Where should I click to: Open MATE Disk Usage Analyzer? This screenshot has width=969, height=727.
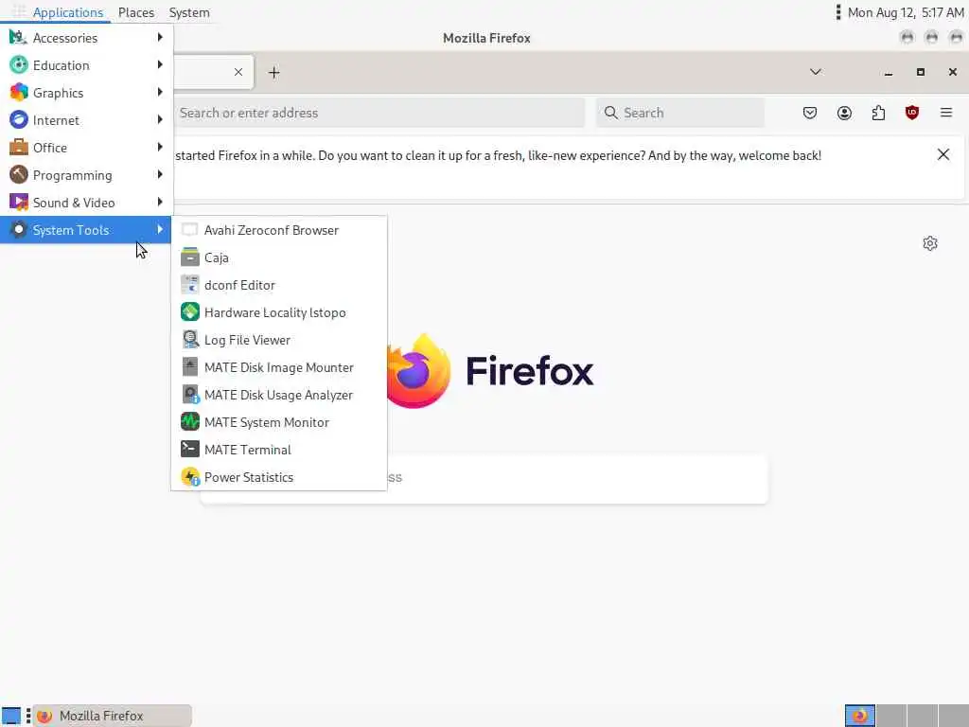[279, 395]
